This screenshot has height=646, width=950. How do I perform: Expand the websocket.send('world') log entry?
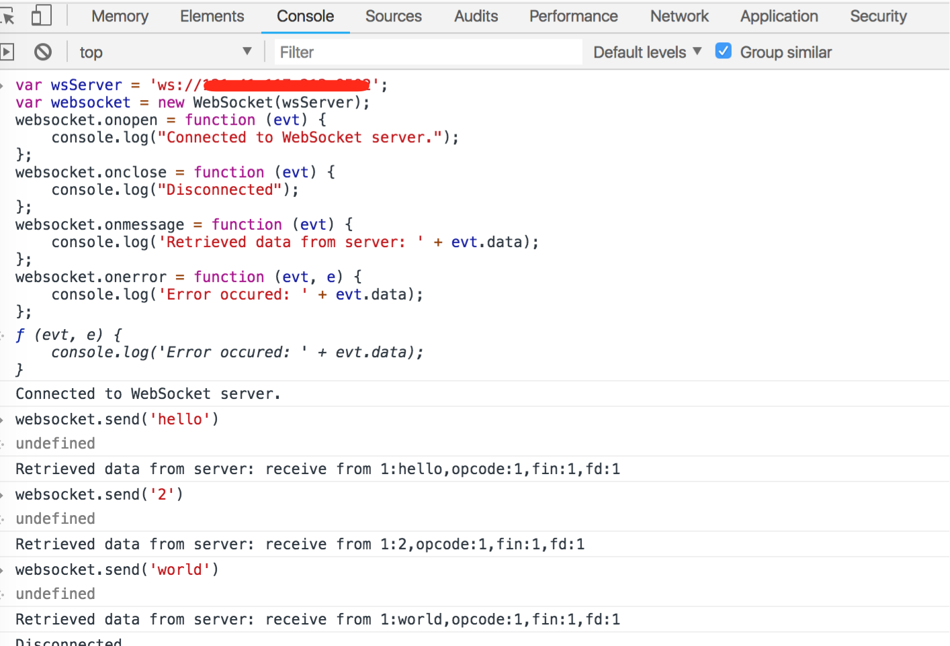(6, 569)
